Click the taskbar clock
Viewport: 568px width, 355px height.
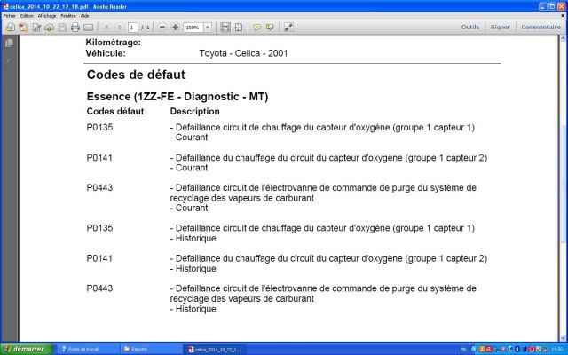557,349
